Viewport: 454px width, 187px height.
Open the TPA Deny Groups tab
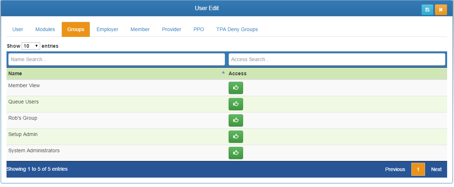(237, 29)
